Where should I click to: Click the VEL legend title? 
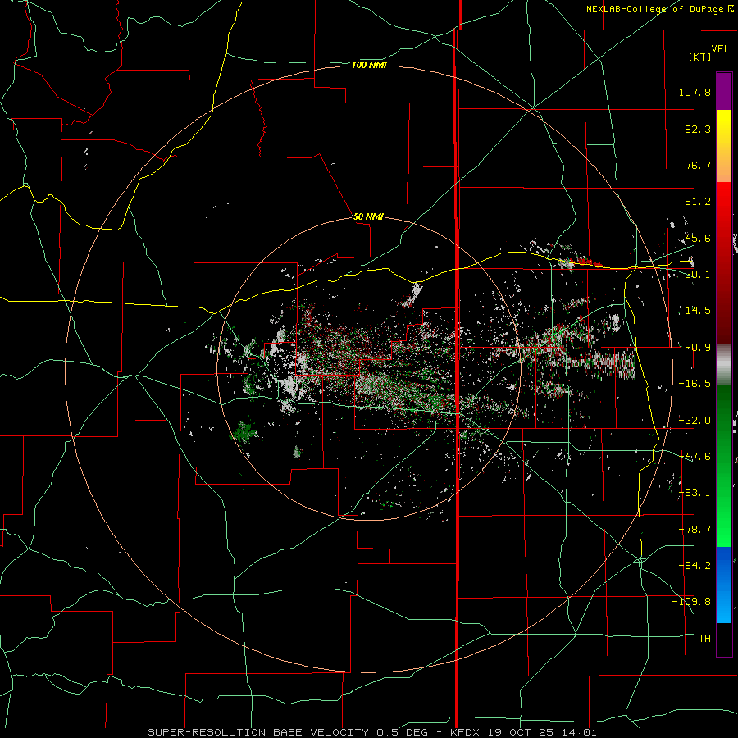(720, 49)
